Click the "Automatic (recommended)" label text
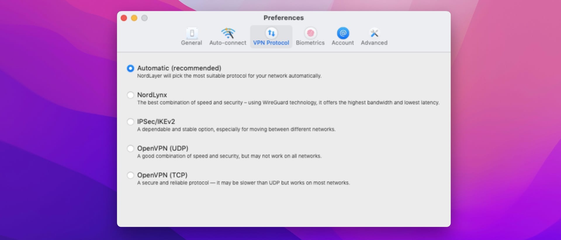 (179, 68)
